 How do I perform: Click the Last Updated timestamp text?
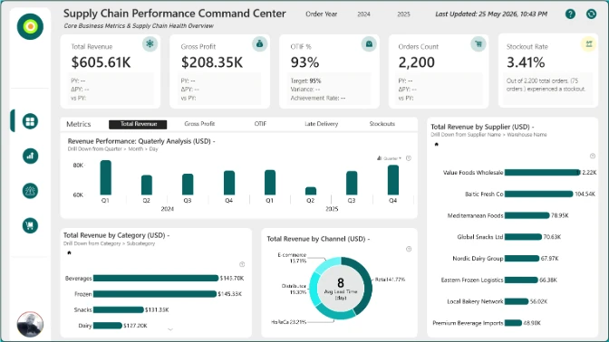coord(491,14)
